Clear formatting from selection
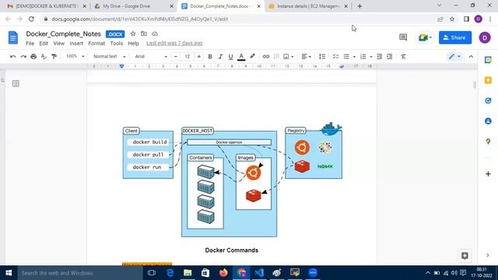498x280 pixels. click(403, 57)
